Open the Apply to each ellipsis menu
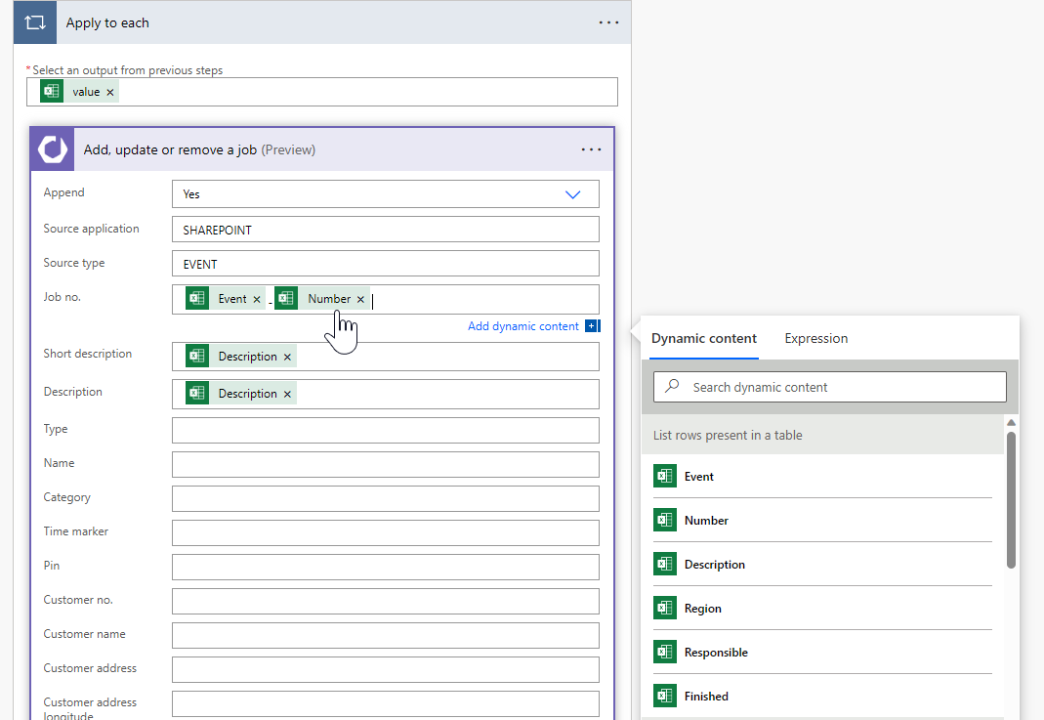 608,22
